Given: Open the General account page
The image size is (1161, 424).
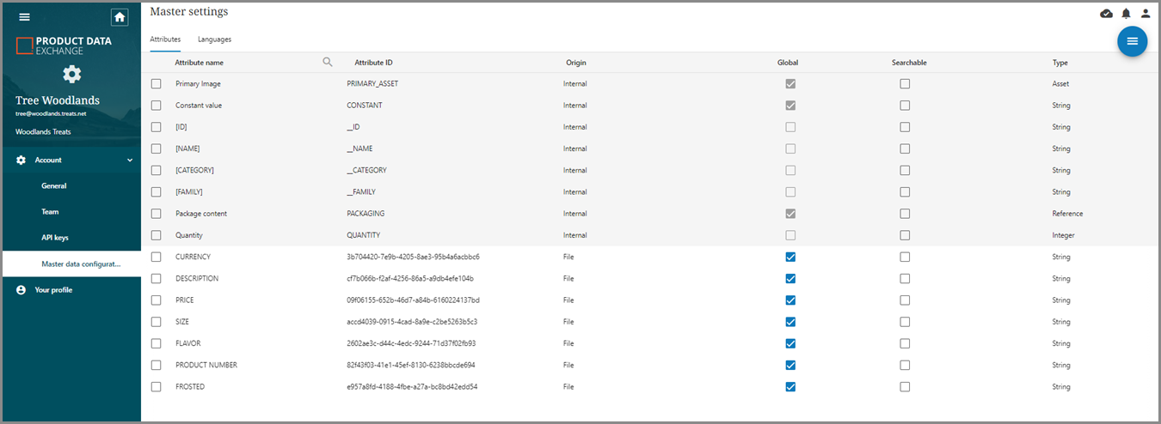Looking at the screenshot, I should click(x=53, y=186).
